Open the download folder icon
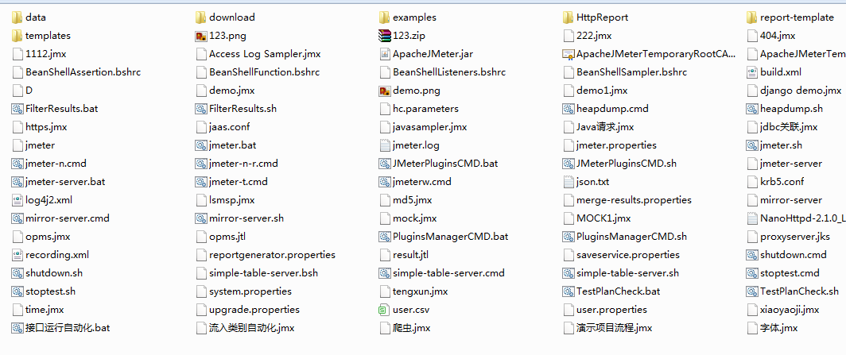The height and width of the screenshot is (355, 846). [x=200, y=17]
